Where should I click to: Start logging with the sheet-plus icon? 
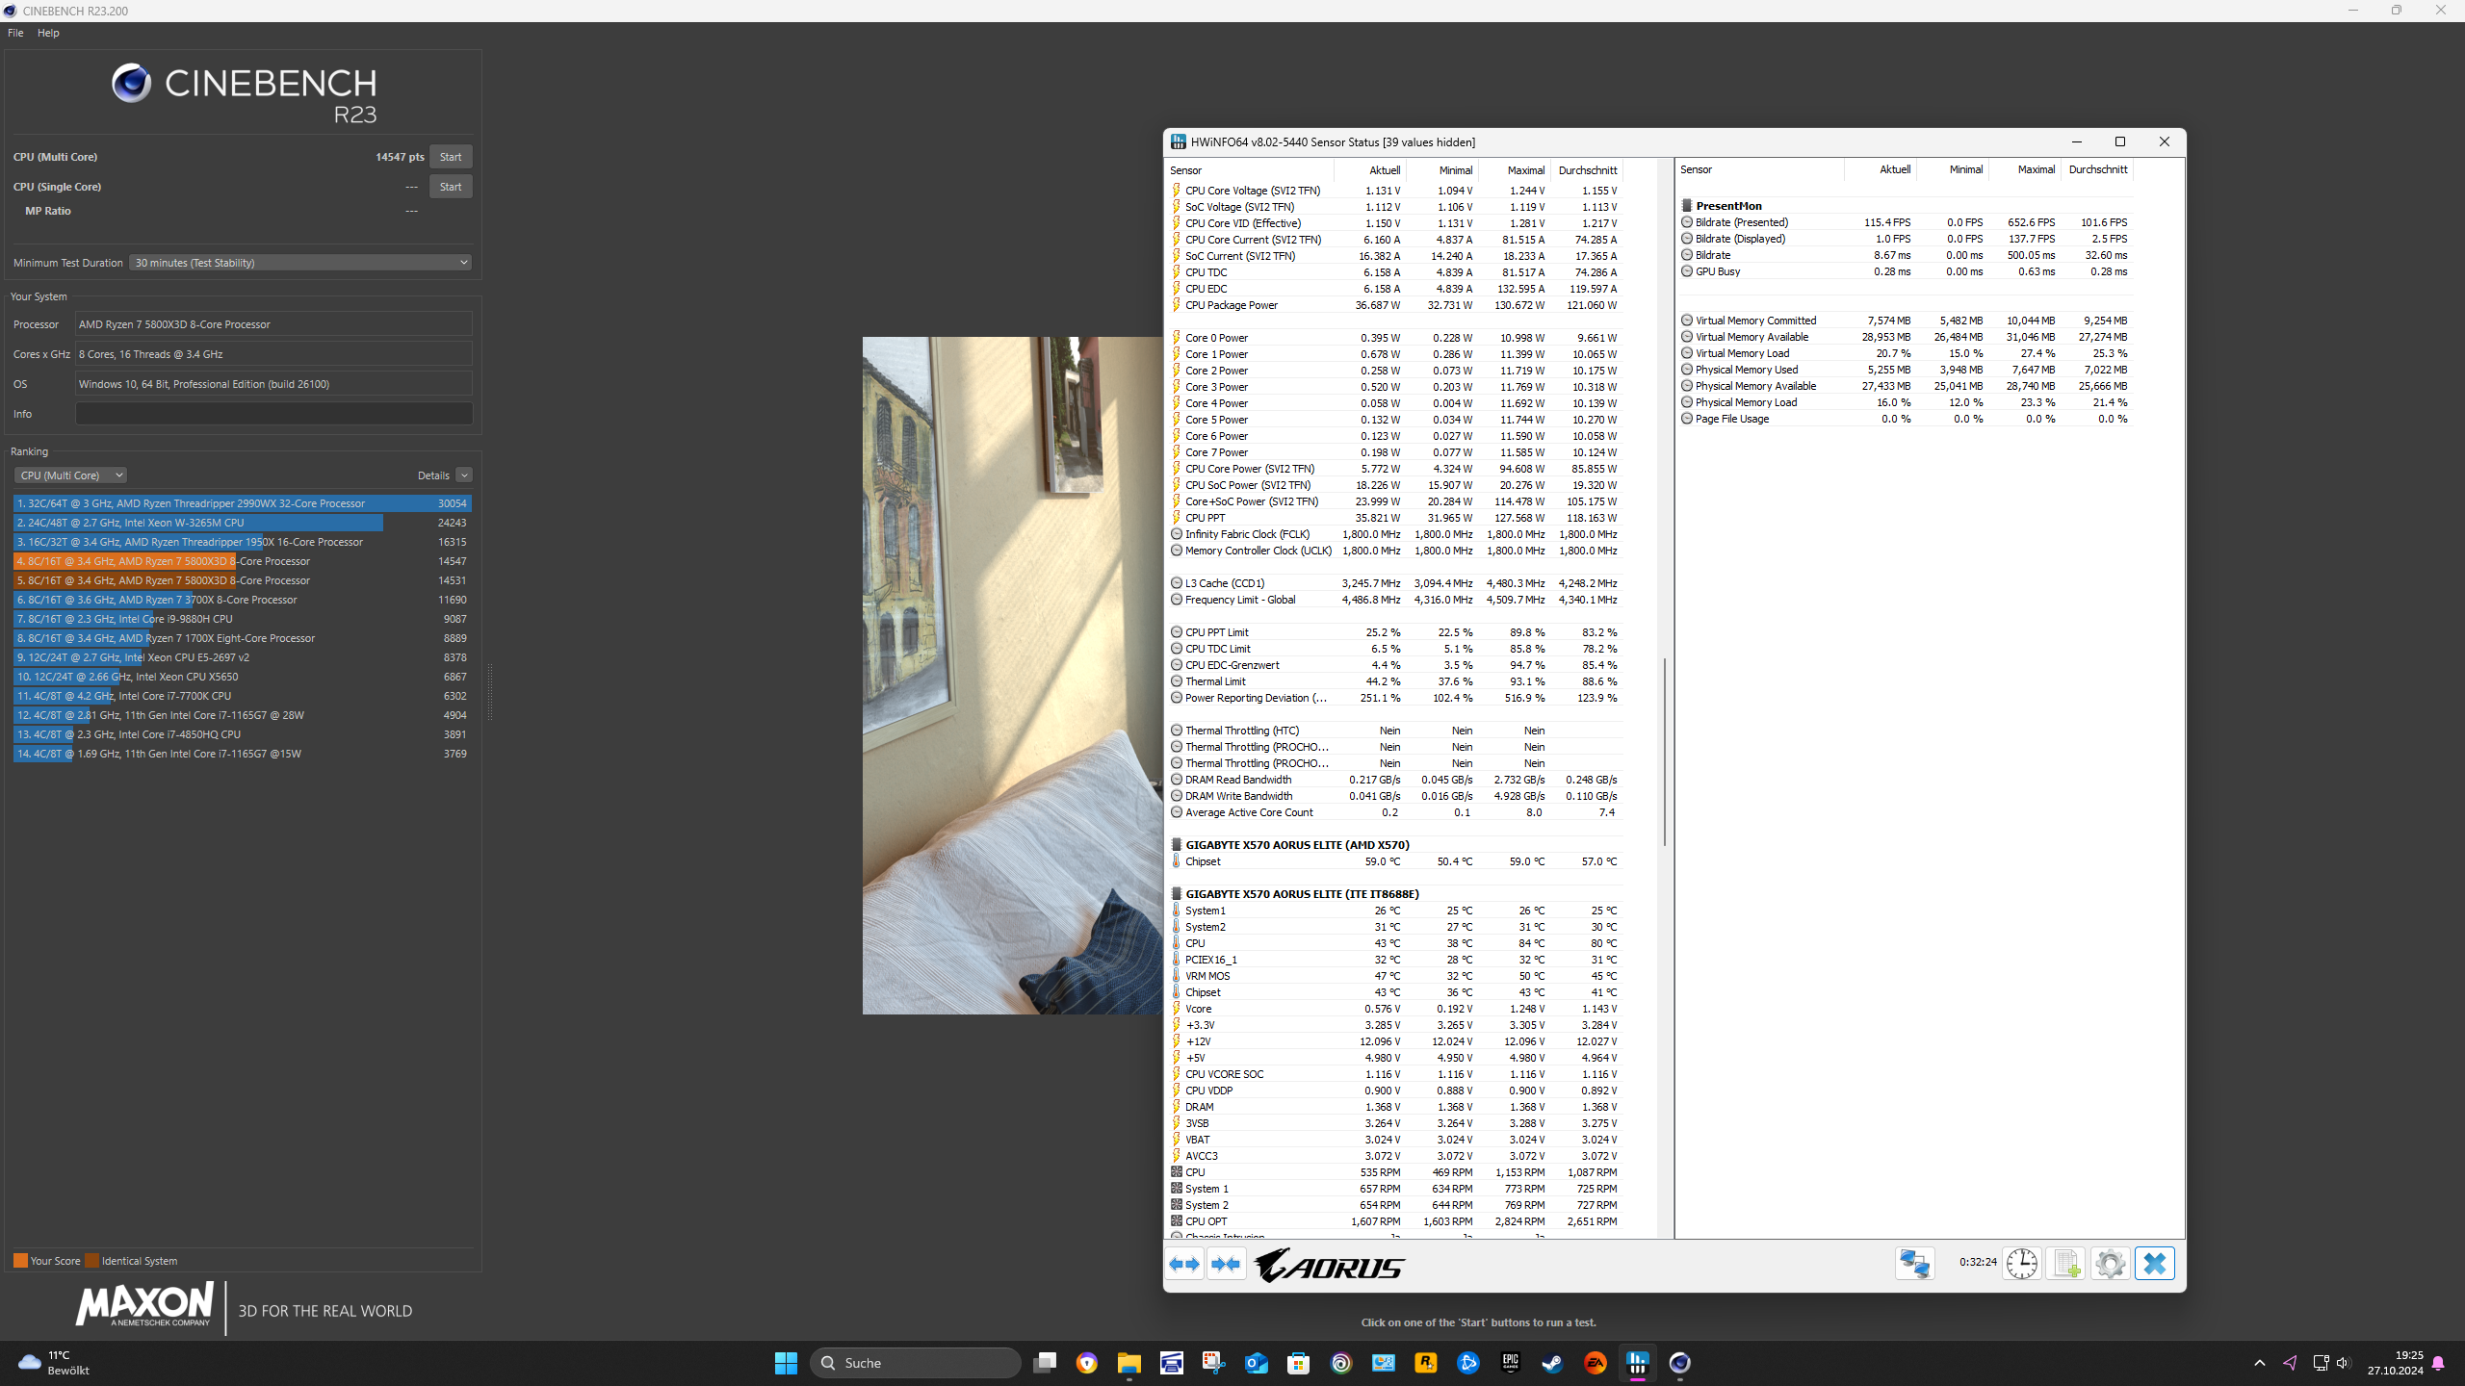point(2064,1264)
